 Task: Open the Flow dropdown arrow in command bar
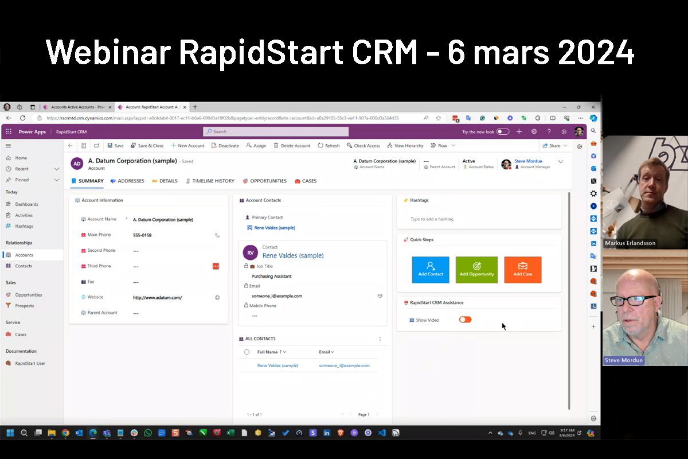pyautogui.click(x=454, y=146)
